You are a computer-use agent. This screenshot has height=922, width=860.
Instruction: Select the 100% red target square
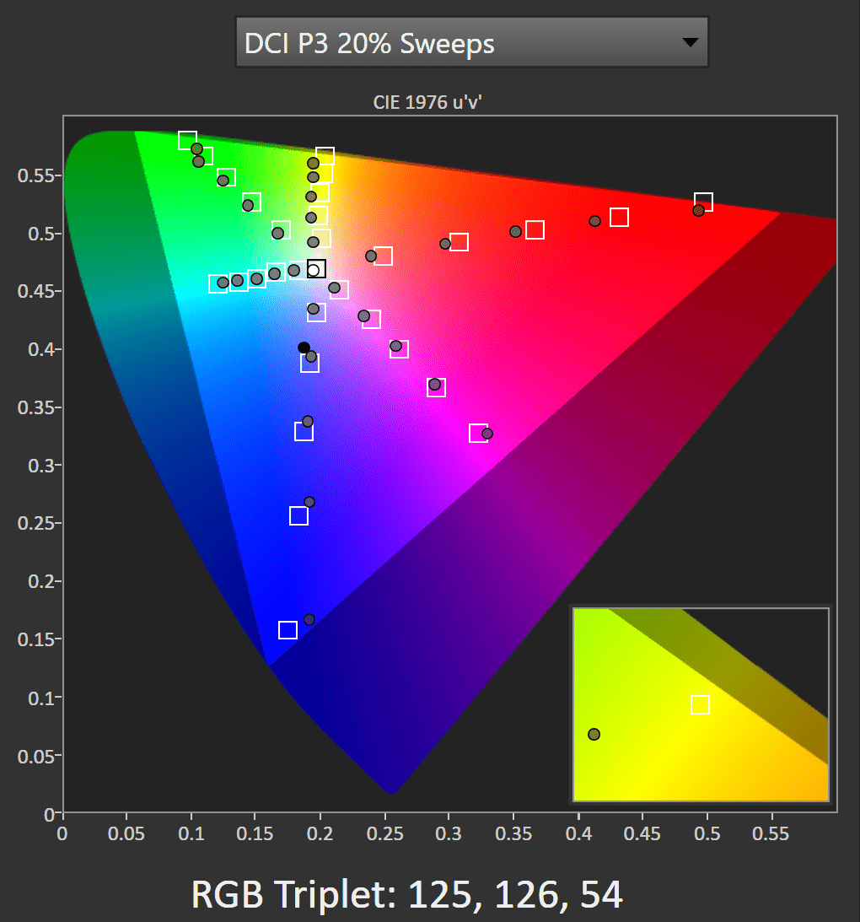[x=704, y=202]
